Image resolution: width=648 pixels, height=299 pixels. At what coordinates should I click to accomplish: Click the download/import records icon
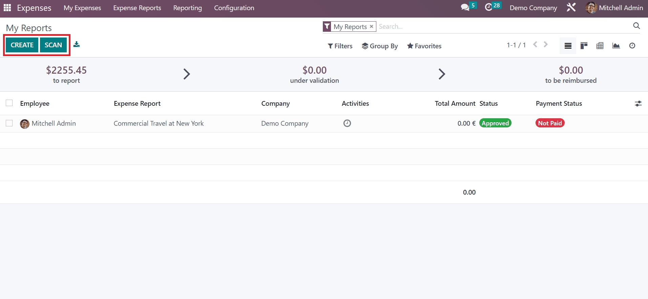77,44
